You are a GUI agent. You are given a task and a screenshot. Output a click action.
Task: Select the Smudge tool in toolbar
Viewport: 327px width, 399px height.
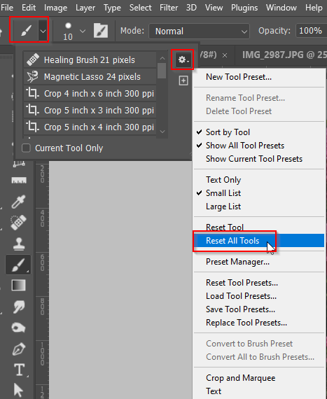(x=19, y=307)
